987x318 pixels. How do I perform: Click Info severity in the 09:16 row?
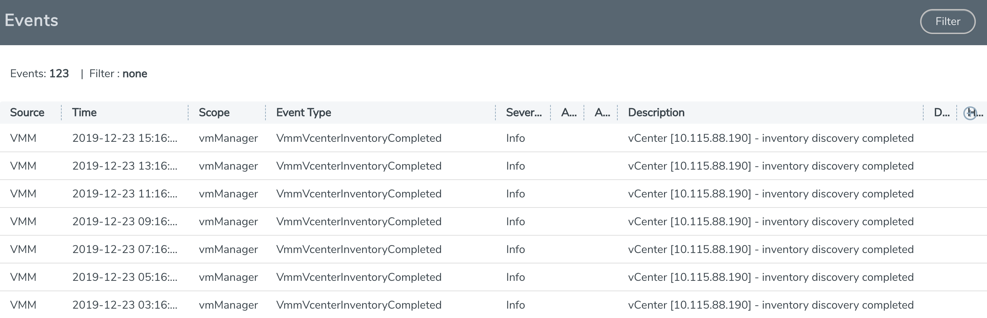515,222
